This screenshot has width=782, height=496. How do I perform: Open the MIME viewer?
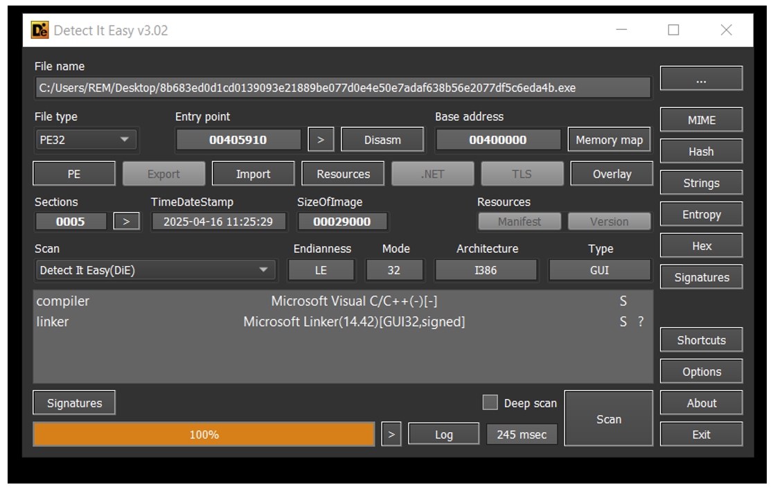701,121
